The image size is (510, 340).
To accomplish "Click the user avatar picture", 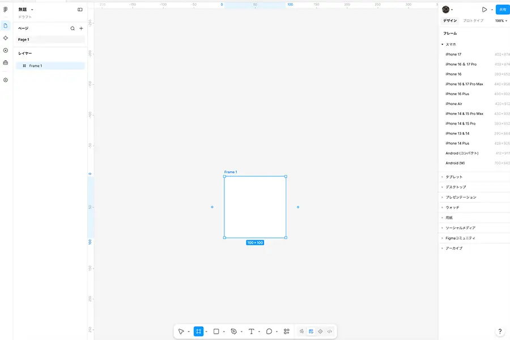I will [x=445, y=10].
